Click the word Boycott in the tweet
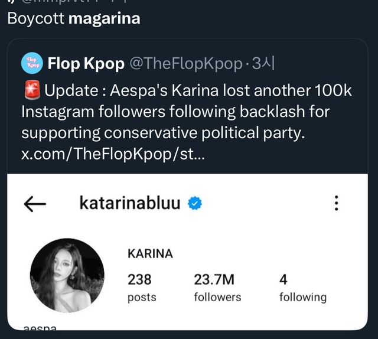Image resolution: width=378 pixels, height=339 pixels. [35, 18]
